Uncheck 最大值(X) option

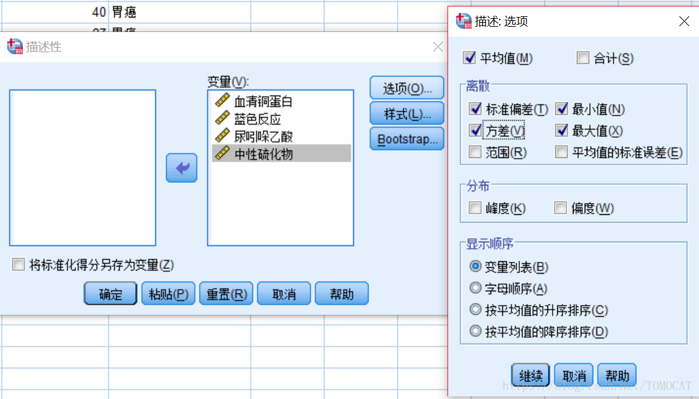point(562,130)
